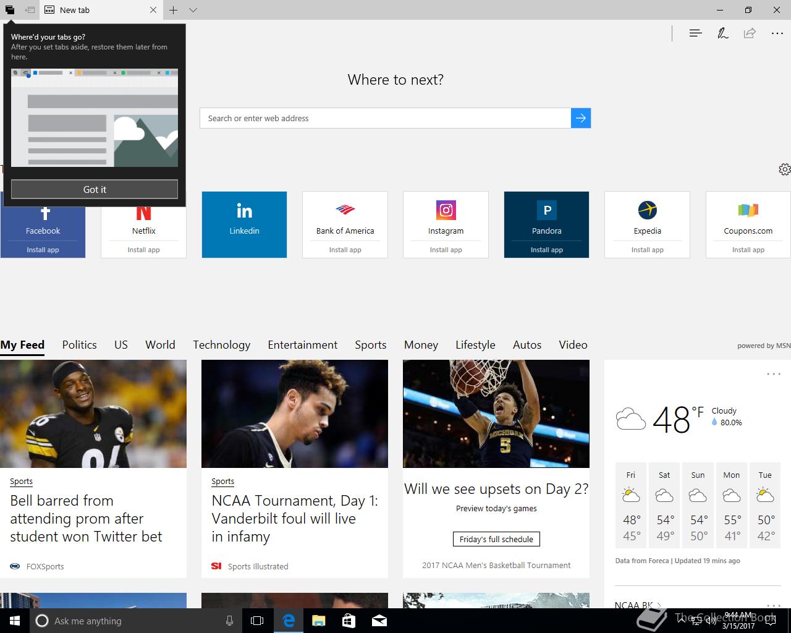
Task: Select the My Feed tab
Action: coord(22,345)
